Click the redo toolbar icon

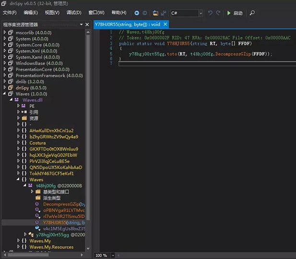point(218,13)
